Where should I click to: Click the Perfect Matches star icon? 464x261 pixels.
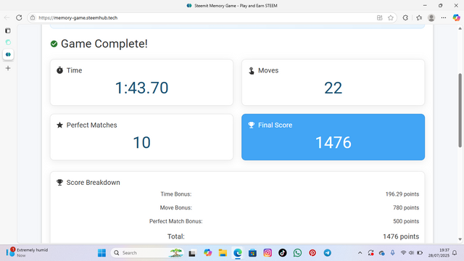tap(59, 125)
